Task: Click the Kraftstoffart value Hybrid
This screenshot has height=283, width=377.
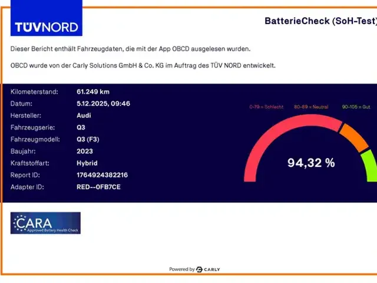Action: [87, 163]
